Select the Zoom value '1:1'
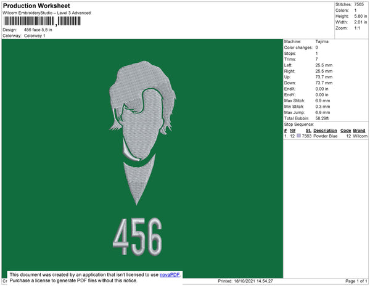The height and width of the screenshot is (286, 370). pos(357,28)
